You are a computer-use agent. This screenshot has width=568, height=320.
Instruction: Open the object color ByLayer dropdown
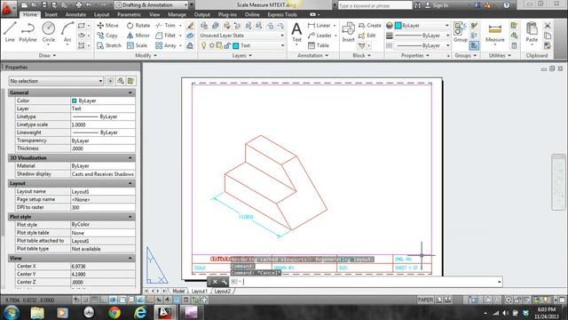[422, 26]
